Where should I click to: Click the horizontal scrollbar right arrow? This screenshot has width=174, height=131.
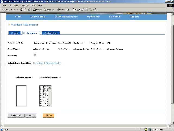[x=169, y=126]
